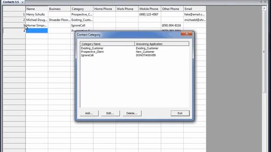This screenshot has height=152, width=271.
Task: Click Answering Application column header
Action: [162, 44]
